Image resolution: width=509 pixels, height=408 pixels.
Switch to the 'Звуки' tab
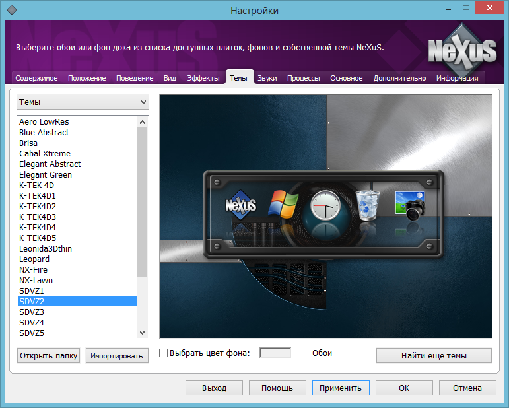tap(267, 78)
